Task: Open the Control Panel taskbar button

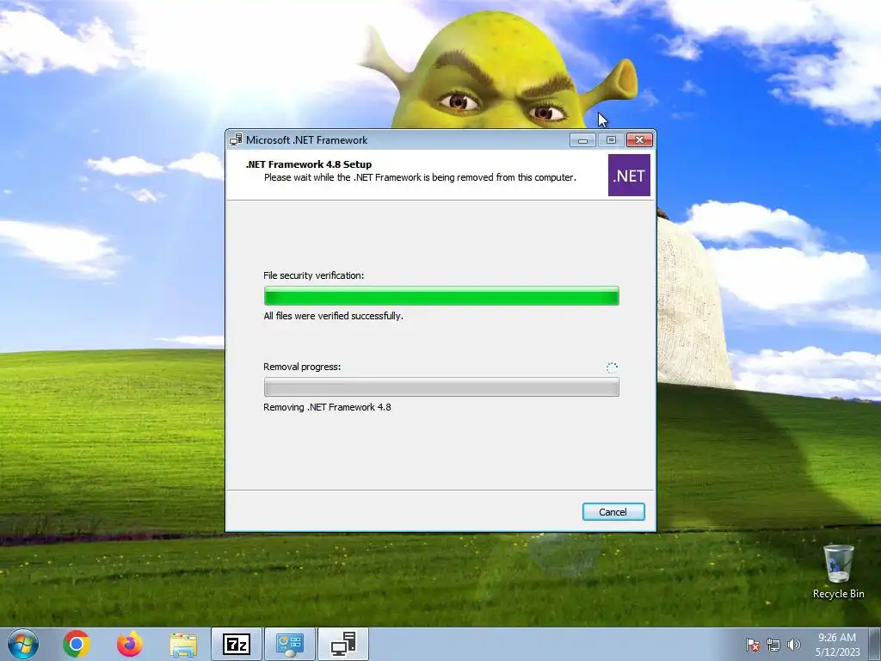Action: (290, 644)
